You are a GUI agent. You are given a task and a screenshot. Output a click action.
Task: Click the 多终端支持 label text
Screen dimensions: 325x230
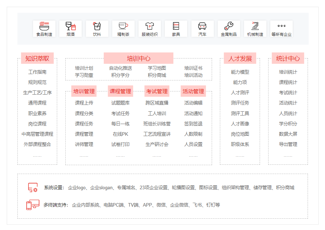(56, 205)
